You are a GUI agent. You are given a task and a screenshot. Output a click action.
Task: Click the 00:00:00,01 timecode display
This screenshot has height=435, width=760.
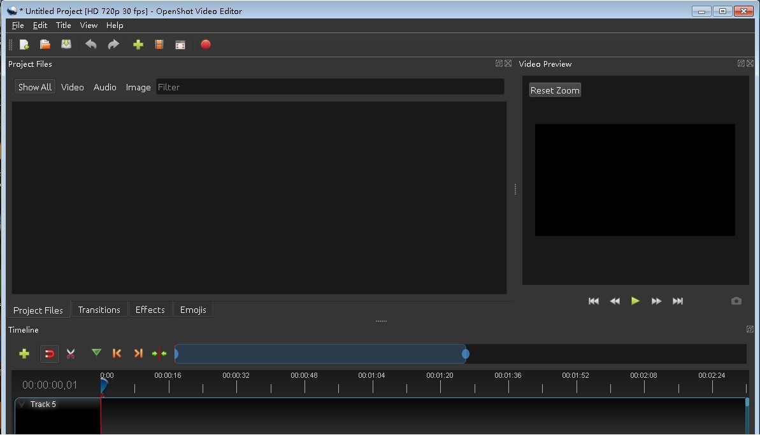(50, 385)
